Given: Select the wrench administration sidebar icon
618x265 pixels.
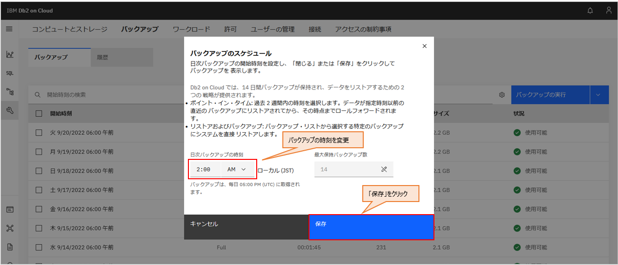Looking at the screenshot, I should (x=10, y=110).
